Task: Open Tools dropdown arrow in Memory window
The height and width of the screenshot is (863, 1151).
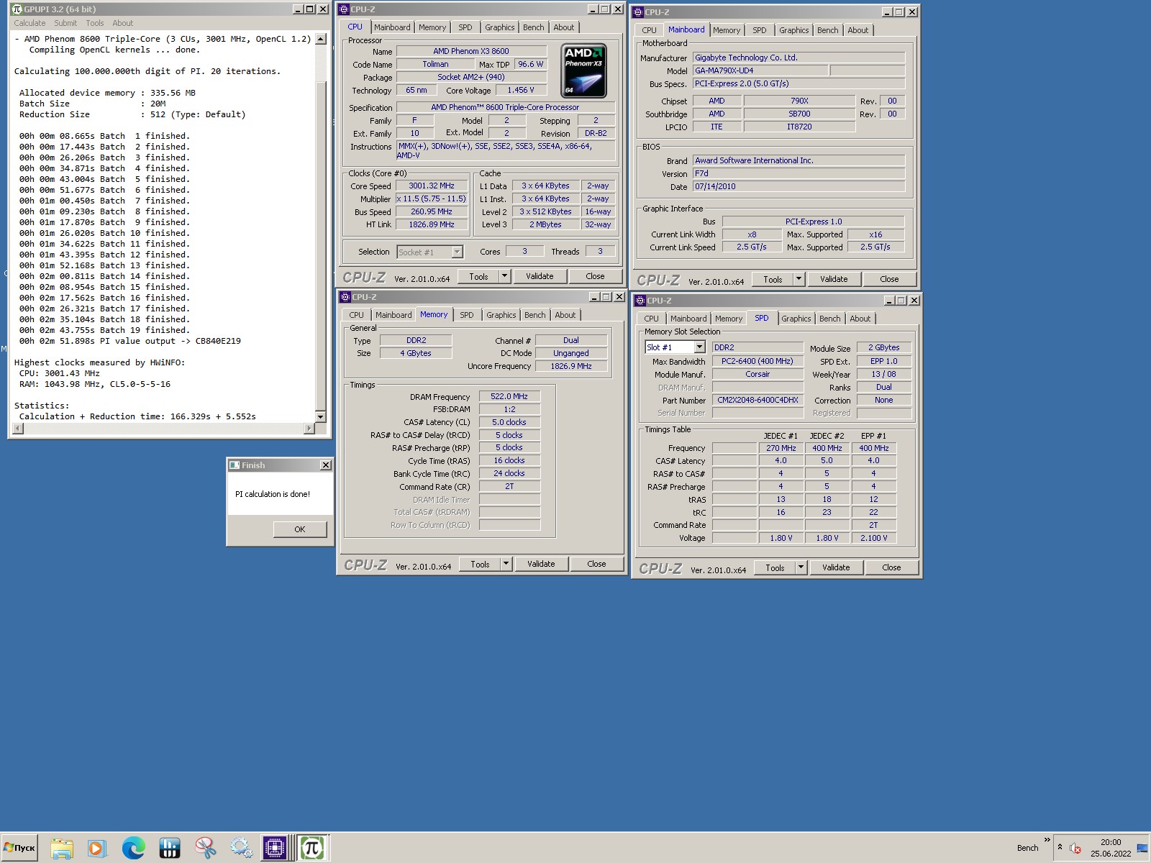Action: tap(506, 564)
